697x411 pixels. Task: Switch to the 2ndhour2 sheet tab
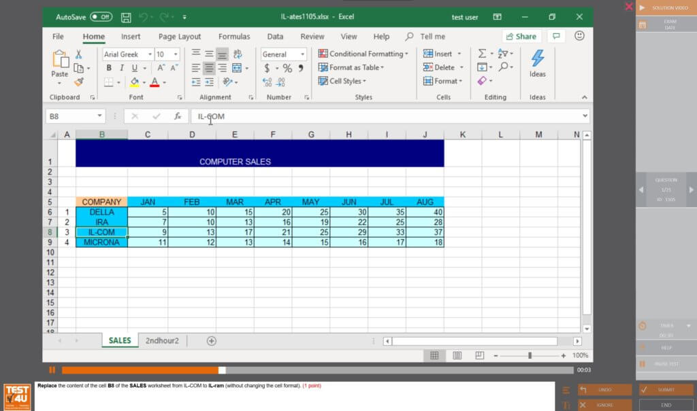[x=162, y=341]
